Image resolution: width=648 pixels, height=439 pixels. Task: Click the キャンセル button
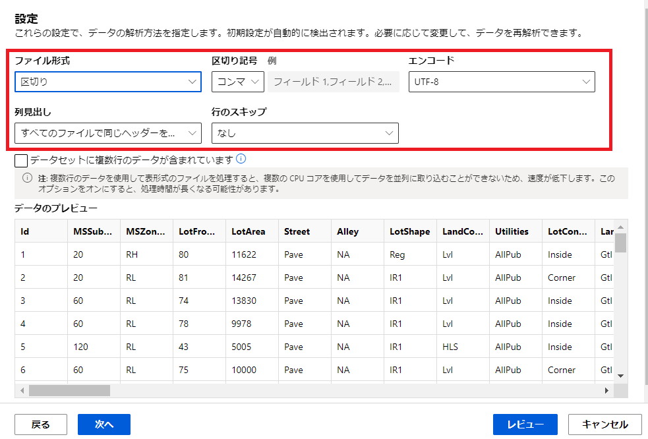(x=605, y=424)
